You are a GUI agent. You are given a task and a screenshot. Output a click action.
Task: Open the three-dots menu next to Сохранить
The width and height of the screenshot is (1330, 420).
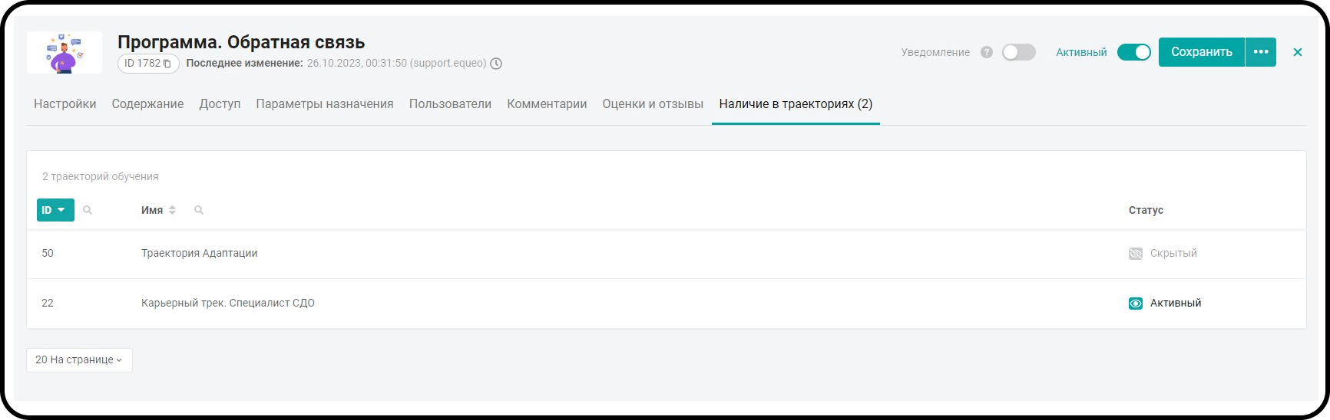coord(1260,52)
